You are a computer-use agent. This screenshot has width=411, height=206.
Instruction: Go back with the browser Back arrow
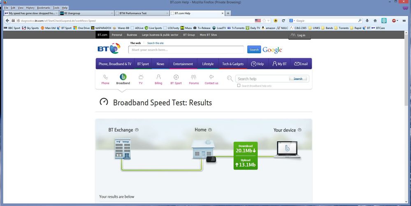tap(7, 21)
